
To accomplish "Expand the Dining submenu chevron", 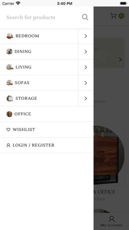I will [86, 52].
